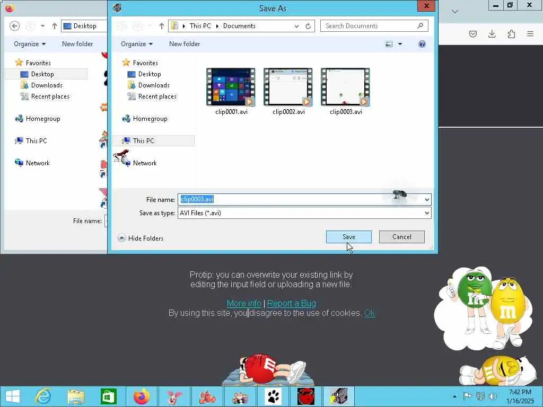Click the search magnifier in Search Documents
The height and width of the screenshot is (407, 543).
pos(420,25)
